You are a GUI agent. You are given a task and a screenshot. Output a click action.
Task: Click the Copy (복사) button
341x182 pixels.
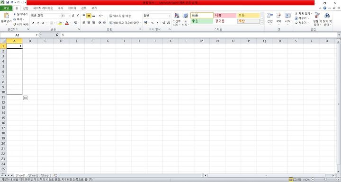pyautogui.click(x=18, y=19)
